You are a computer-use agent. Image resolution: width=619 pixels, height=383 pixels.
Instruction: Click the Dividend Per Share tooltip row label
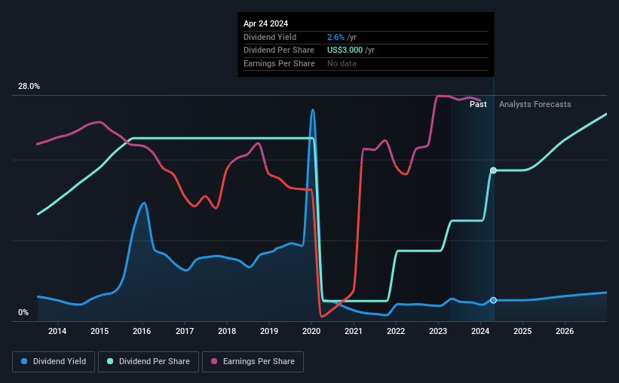click(279, 51)
